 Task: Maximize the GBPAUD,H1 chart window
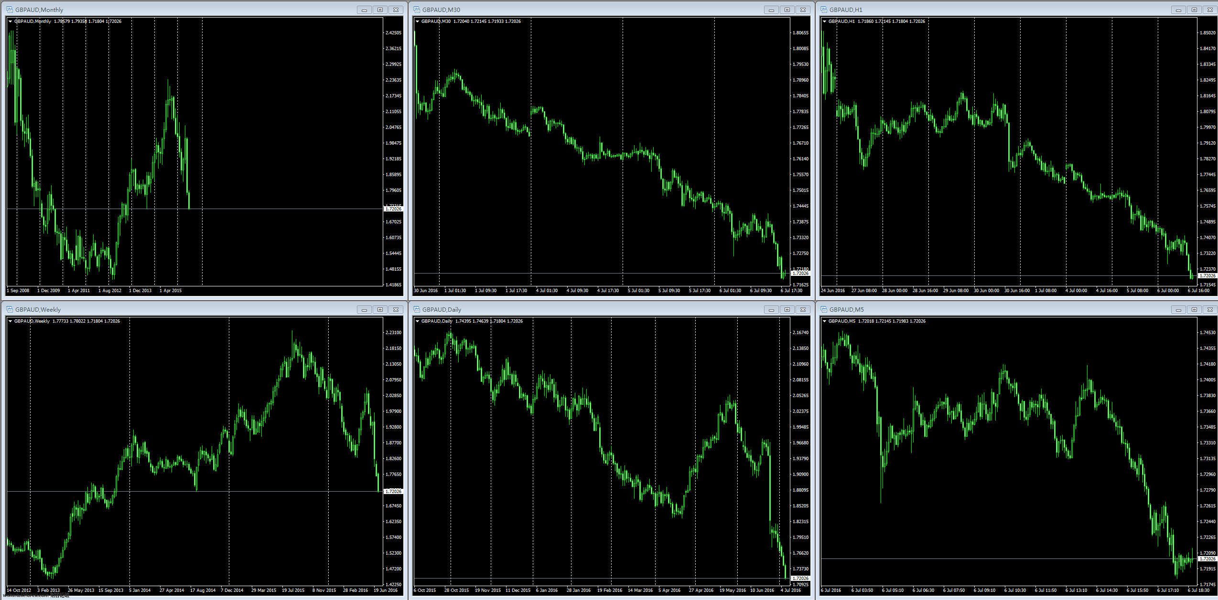click(1194, 10)
